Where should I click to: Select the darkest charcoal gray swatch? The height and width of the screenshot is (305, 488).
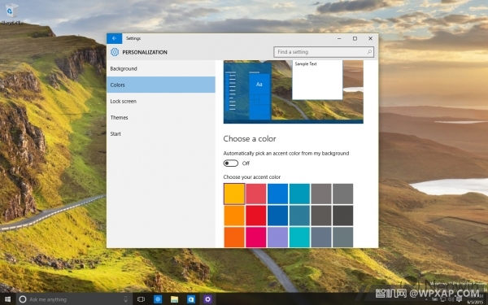[343, 216]
